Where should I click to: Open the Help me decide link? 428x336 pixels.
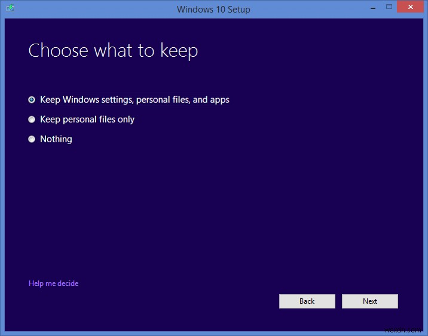[x=54, y=283]
